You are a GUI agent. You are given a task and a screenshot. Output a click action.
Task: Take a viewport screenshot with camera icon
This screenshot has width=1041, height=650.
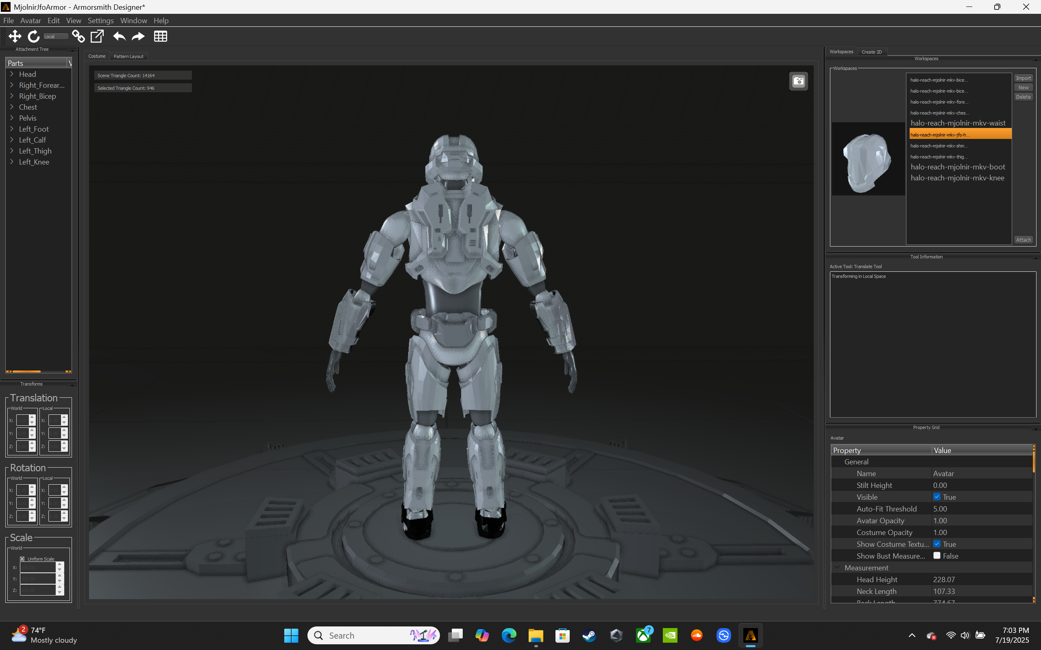click(798, 81)
